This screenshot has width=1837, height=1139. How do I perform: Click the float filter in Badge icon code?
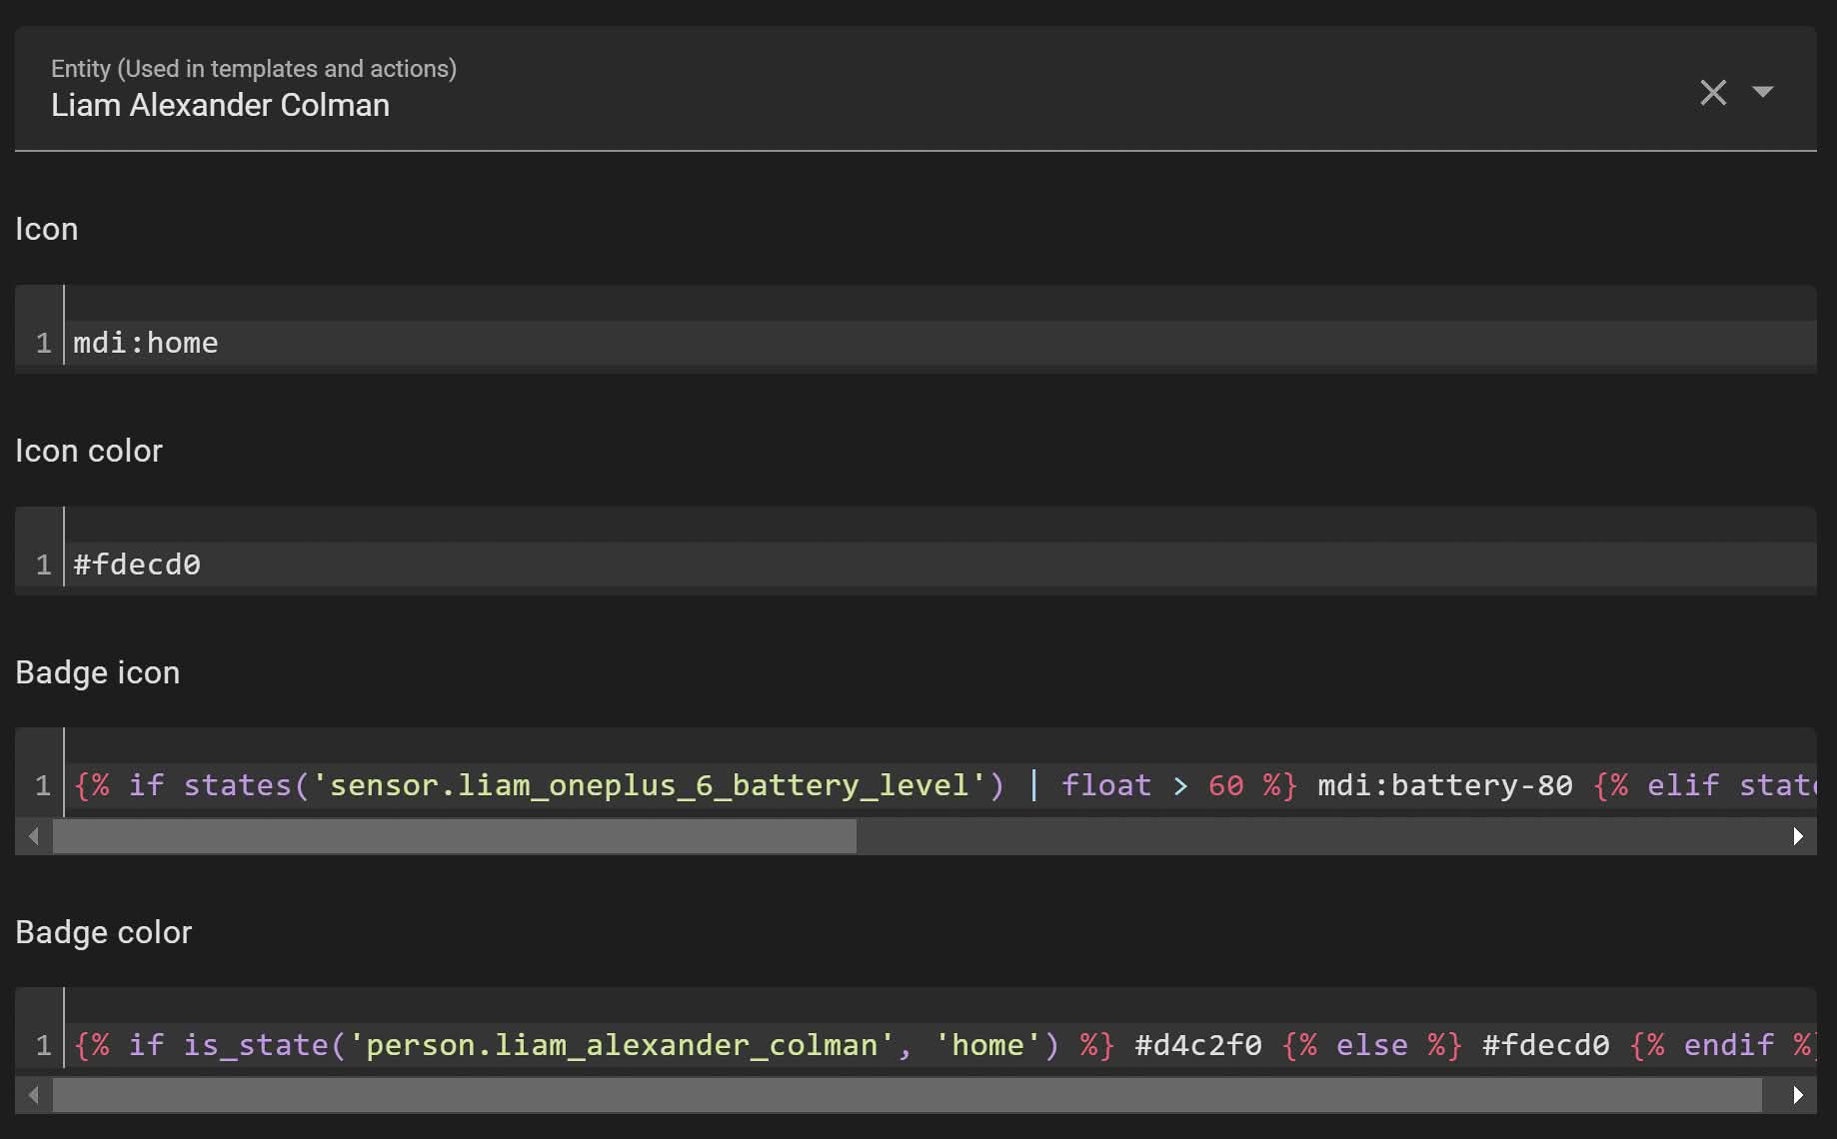[x=1106, y=785]
